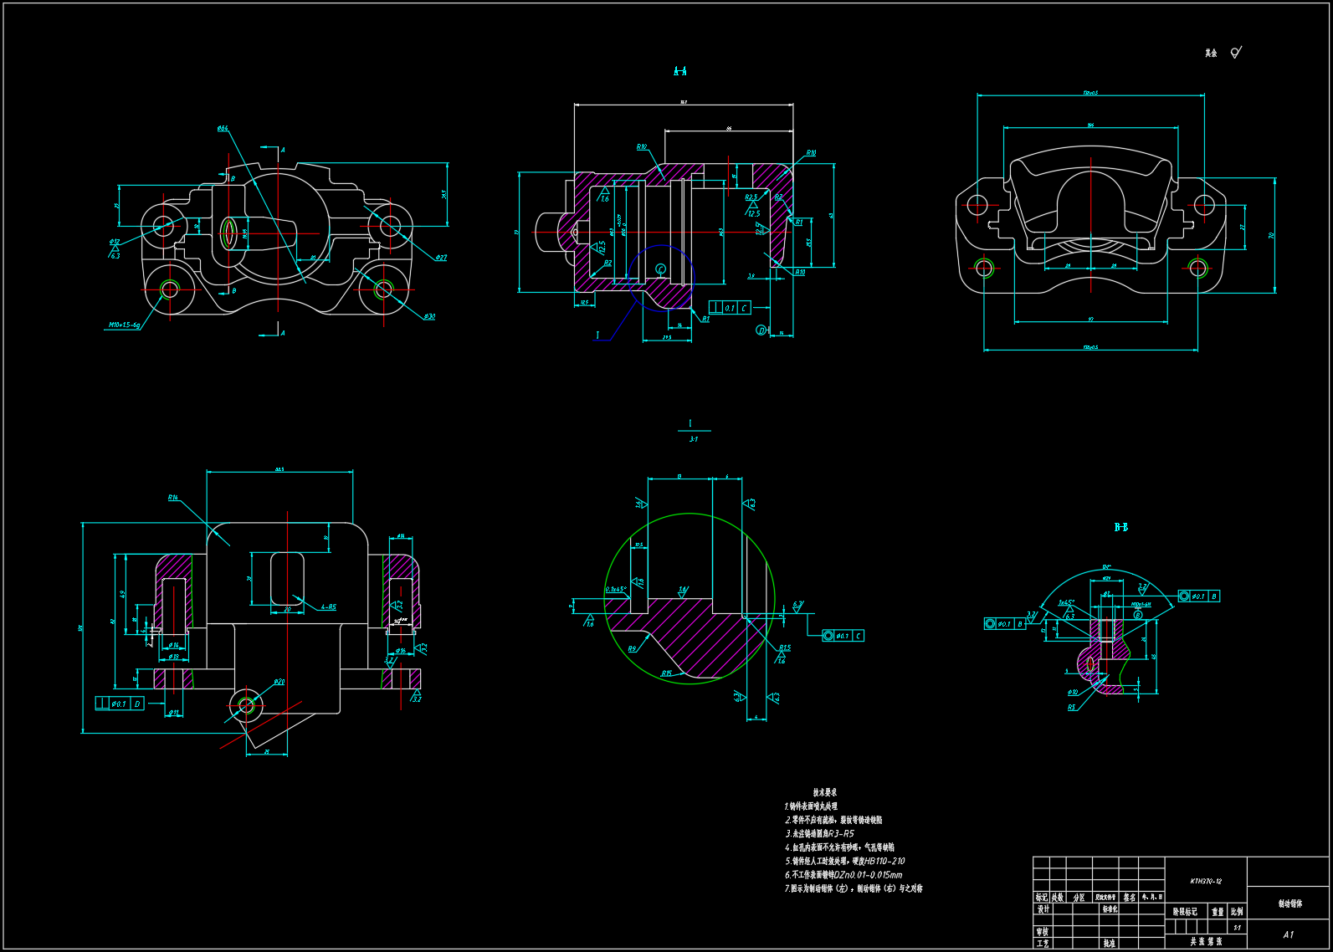The height and width of the screenshot is (952, 1333).
Task: Click the R14 radius leader label
Action: coord(173,498)
